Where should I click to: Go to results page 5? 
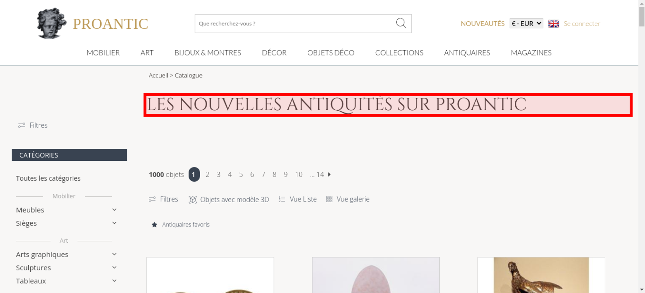(241, 175)
